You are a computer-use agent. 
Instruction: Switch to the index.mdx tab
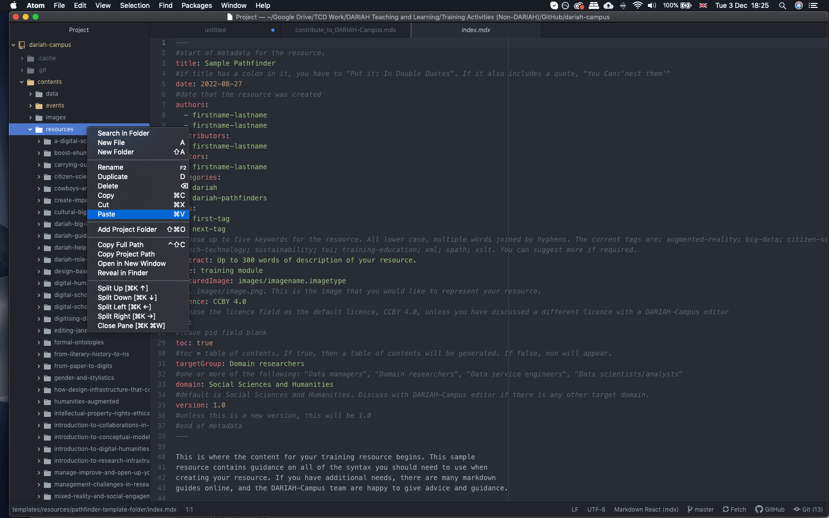[475, 30]
